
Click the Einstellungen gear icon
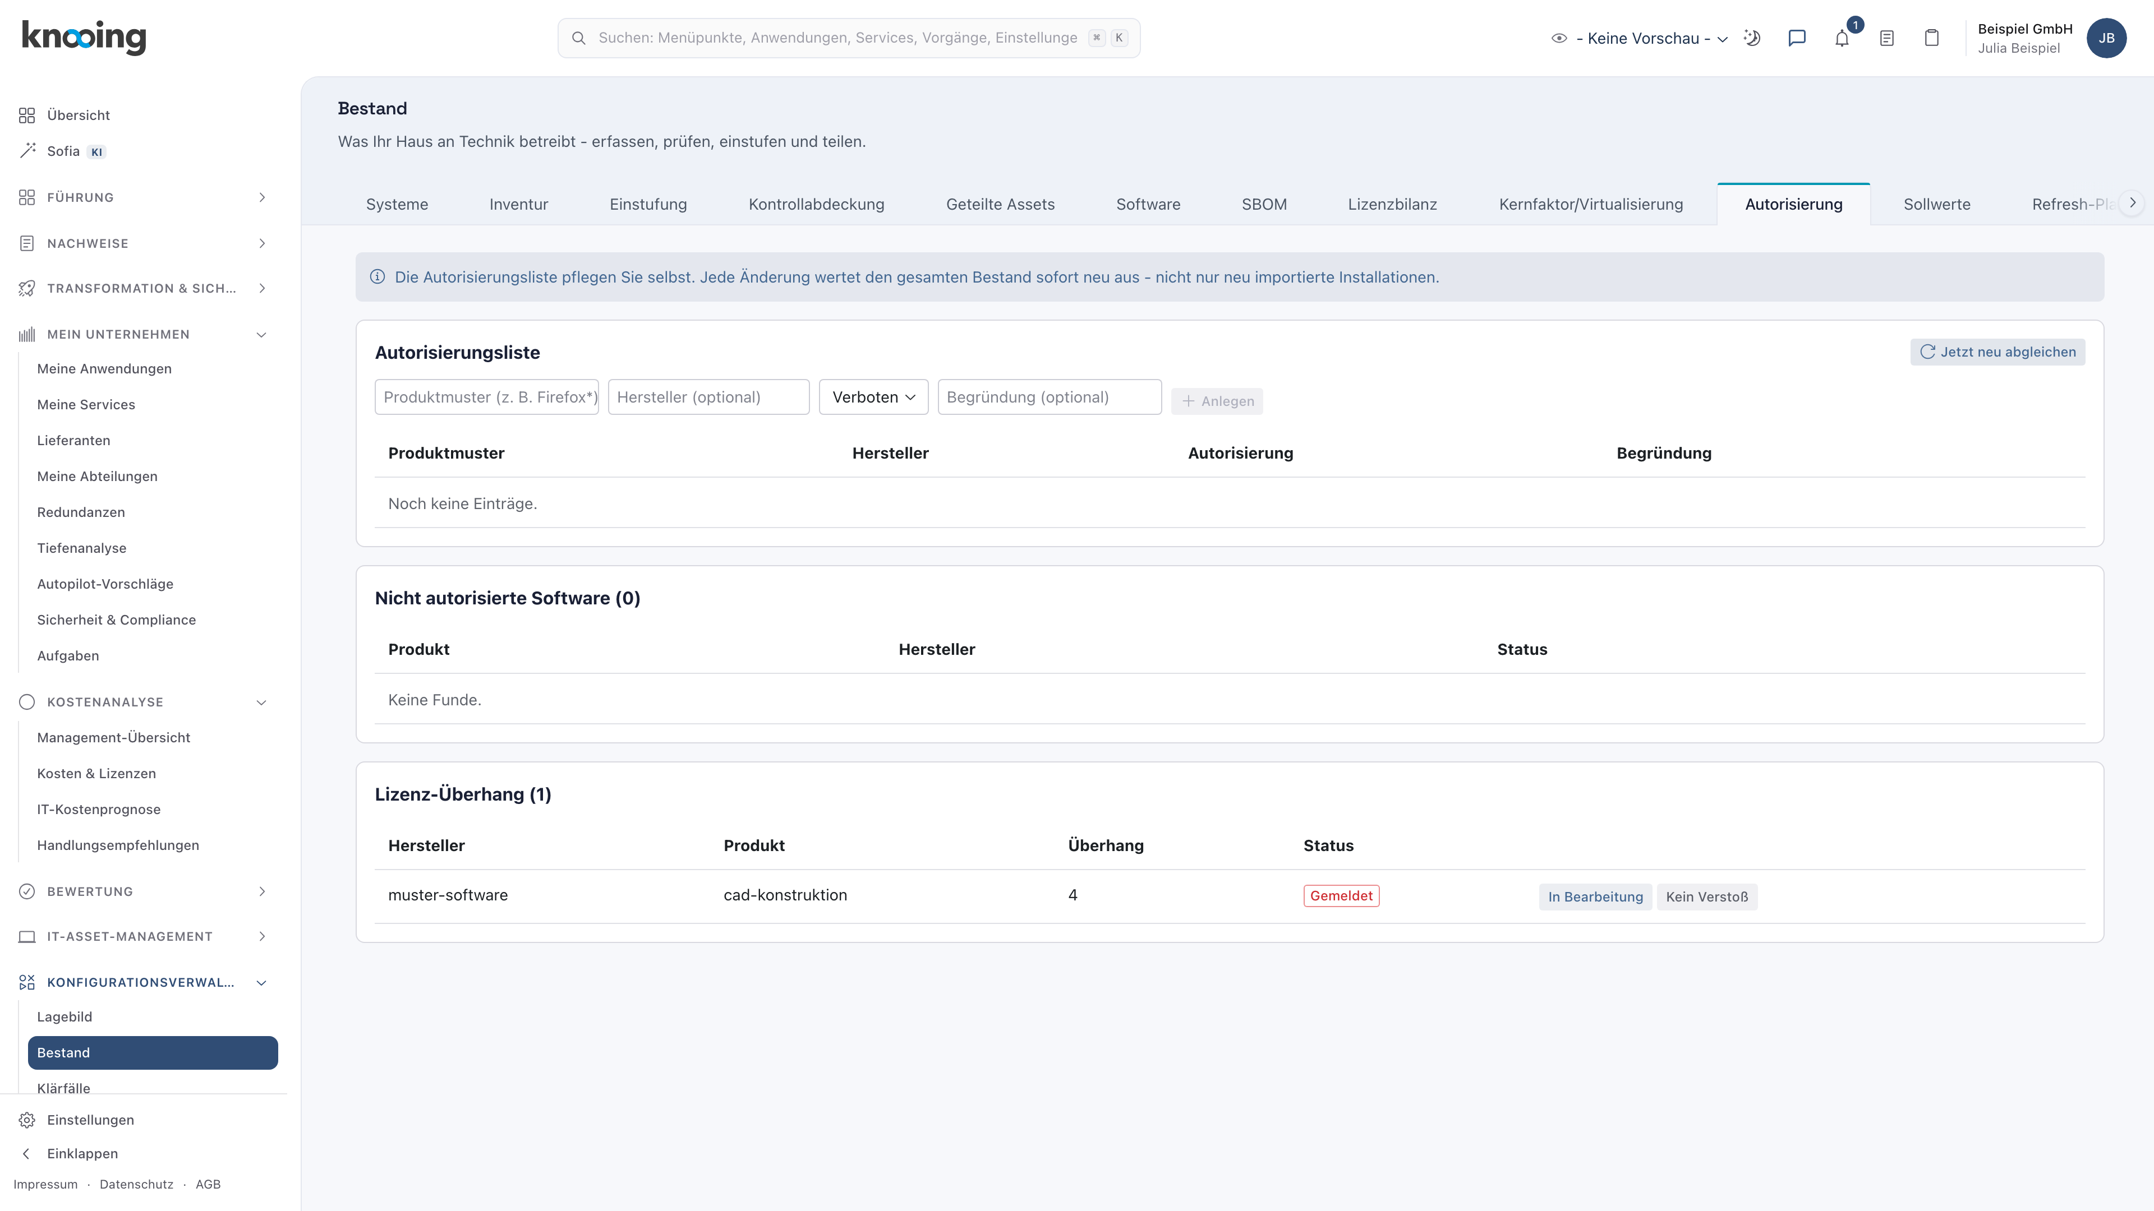pyautogui.click(x=27, y=1119)
